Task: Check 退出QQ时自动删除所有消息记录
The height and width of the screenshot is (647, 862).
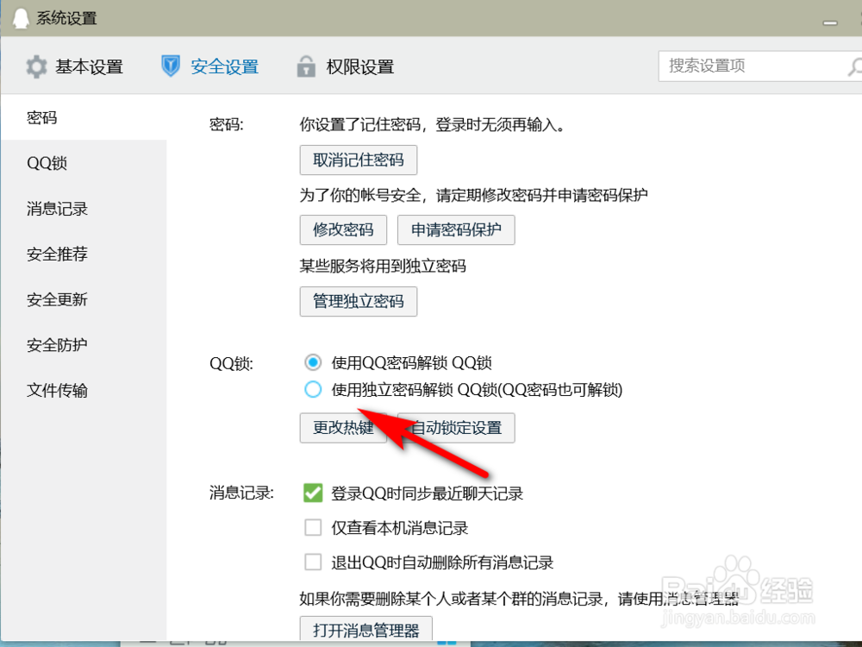Action: click(x=313, y=562)
